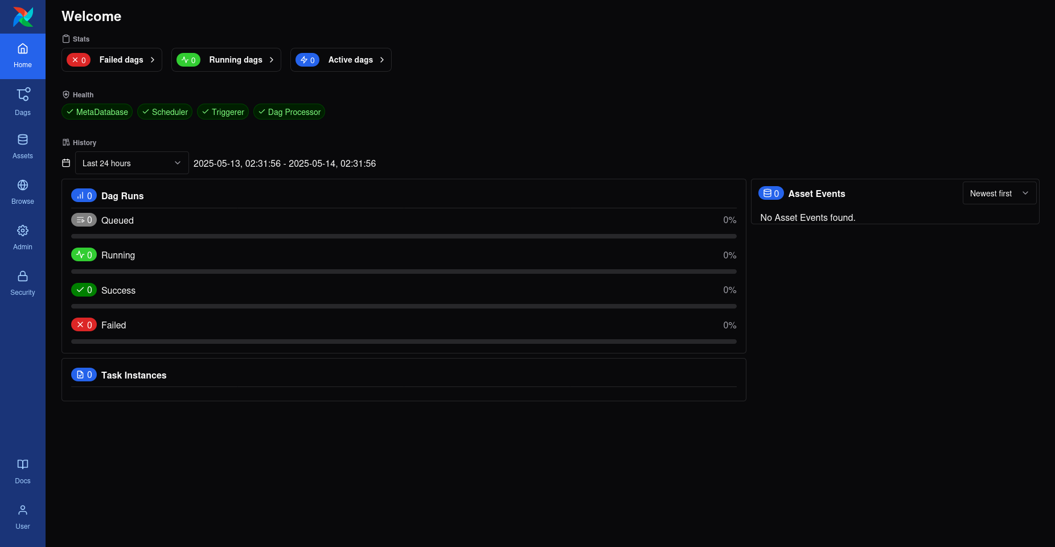1055x547 pixels.
Task: Click the Queued row label
Action: [117, 220]
